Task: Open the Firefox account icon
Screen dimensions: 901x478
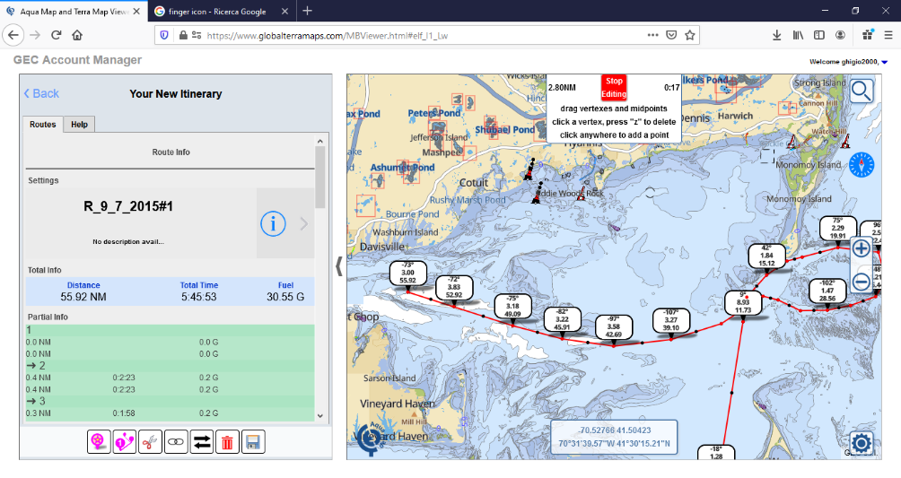Action: 840,35
